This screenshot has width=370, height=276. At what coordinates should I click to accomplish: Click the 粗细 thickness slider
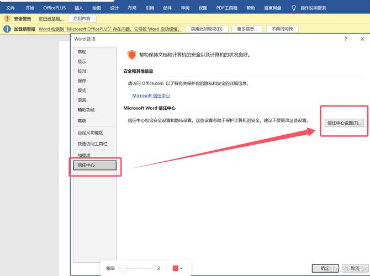137,268
